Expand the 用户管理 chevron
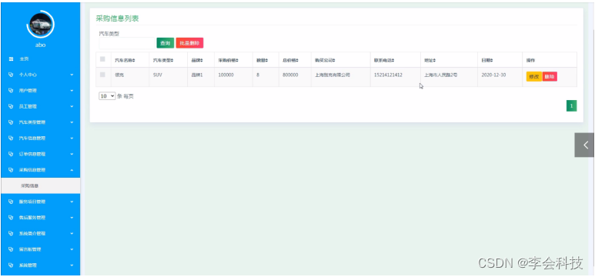 coord(72,91)
